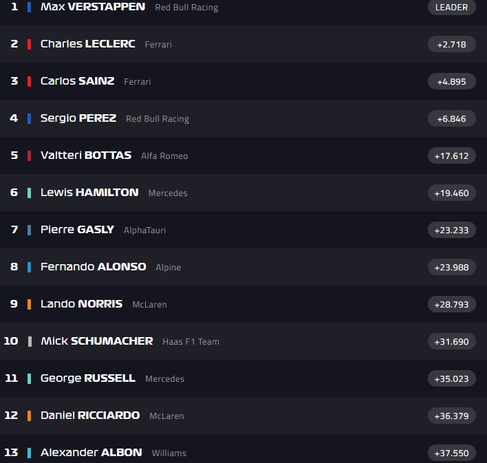487x463 pixels.
Task: Select Fernando Alonso's +23.988 gap badge
Action: coord(451,268)
